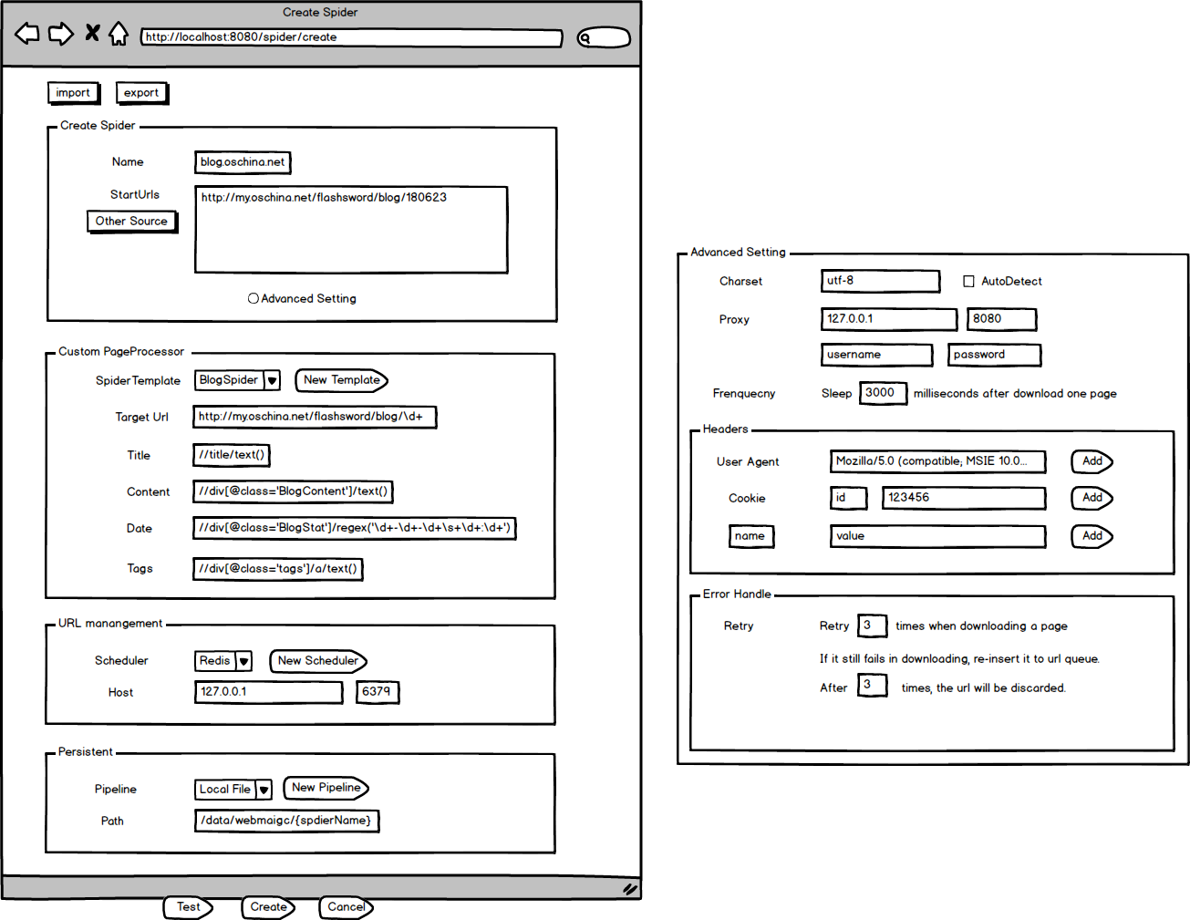
Task: Create a New Template
Action: (x=341, y=380)
